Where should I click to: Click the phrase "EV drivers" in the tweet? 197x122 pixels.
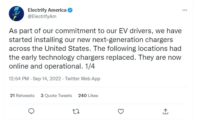coord(136,31)
